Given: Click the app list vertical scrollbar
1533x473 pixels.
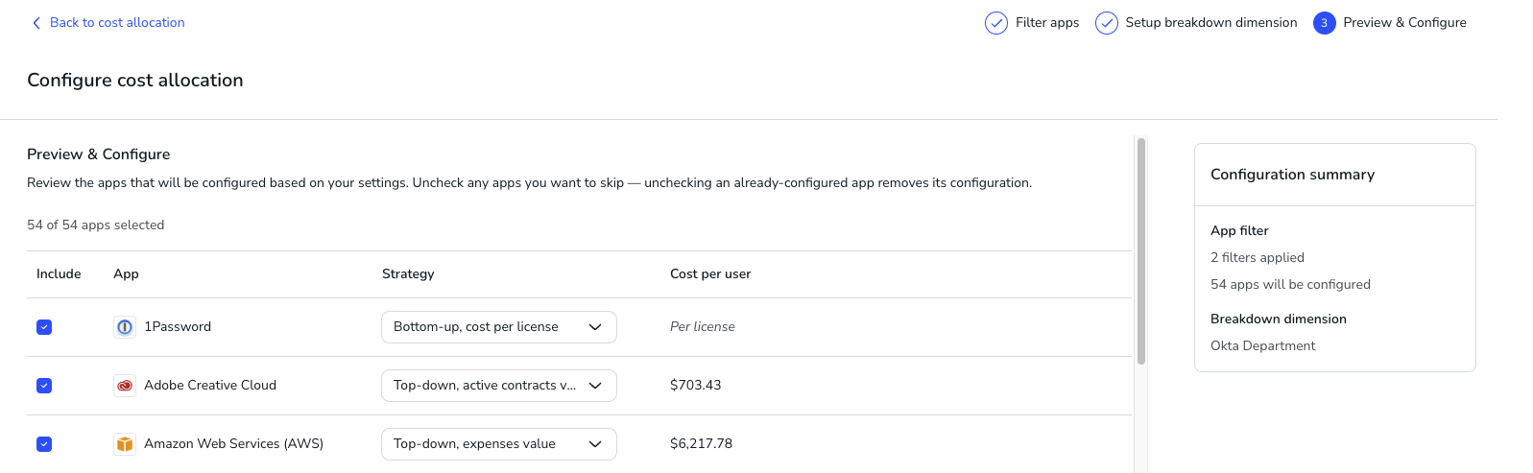Looking at the screenshot, I should point(1141,251).
